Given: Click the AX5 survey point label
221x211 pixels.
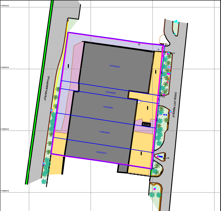Looking at the screenshot, I should tap(155, 168).
